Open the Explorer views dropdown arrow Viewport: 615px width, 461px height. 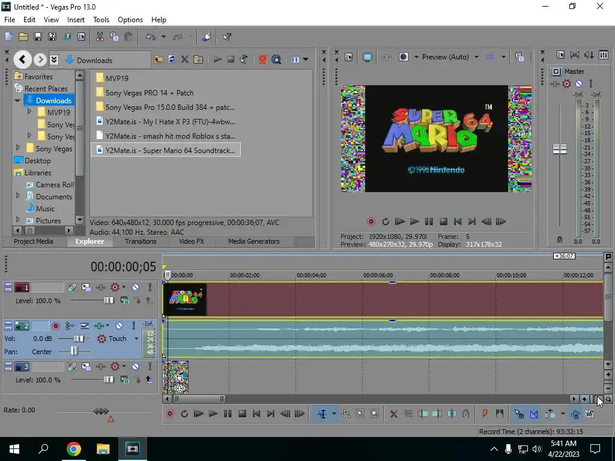[x=306, y=59]
